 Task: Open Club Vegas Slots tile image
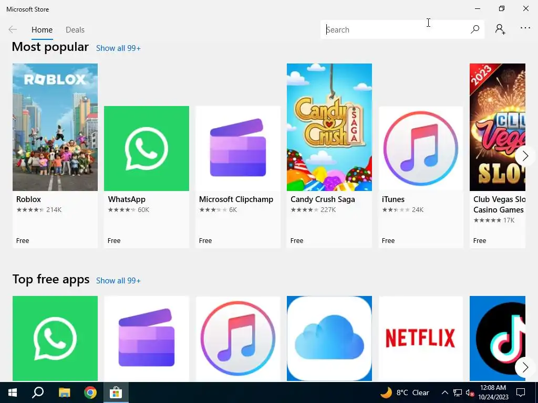tap(498, 127)
